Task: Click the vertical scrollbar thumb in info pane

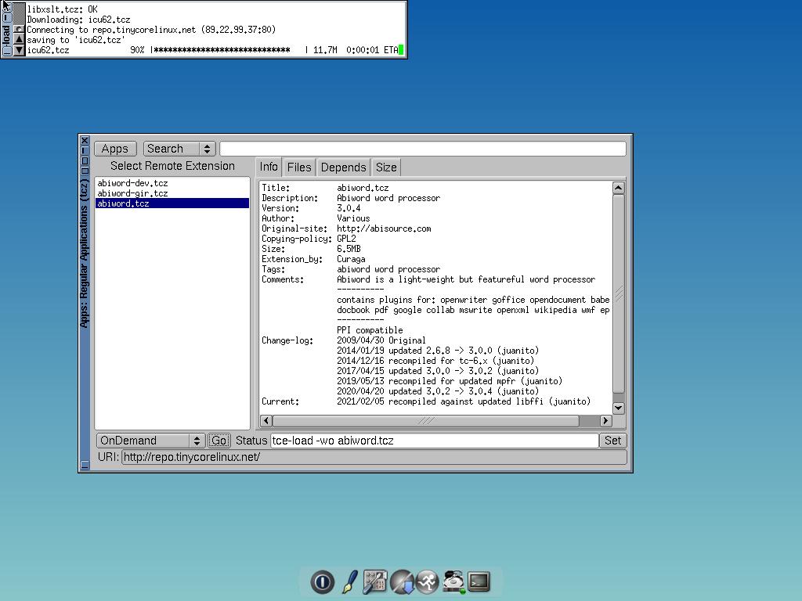Action: click(x=619, y=294)
